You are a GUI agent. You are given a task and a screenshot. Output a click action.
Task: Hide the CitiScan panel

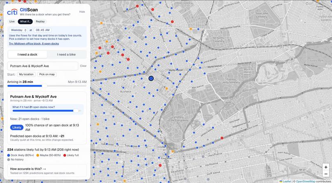click(x=82, y=12)
